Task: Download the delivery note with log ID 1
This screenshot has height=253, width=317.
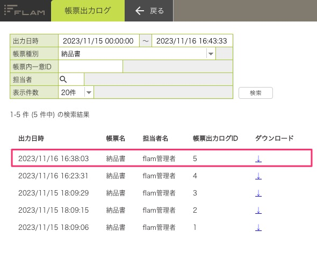Action: tap(258, 227)
